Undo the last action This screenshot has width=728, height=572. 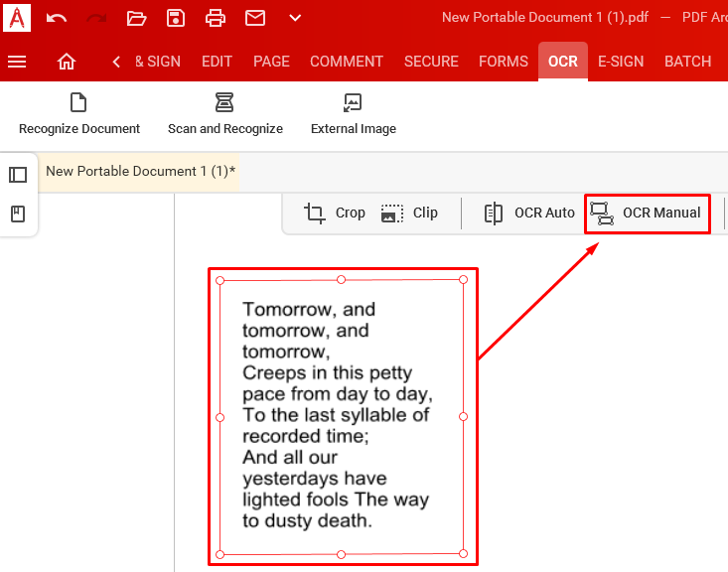(57, 19)
